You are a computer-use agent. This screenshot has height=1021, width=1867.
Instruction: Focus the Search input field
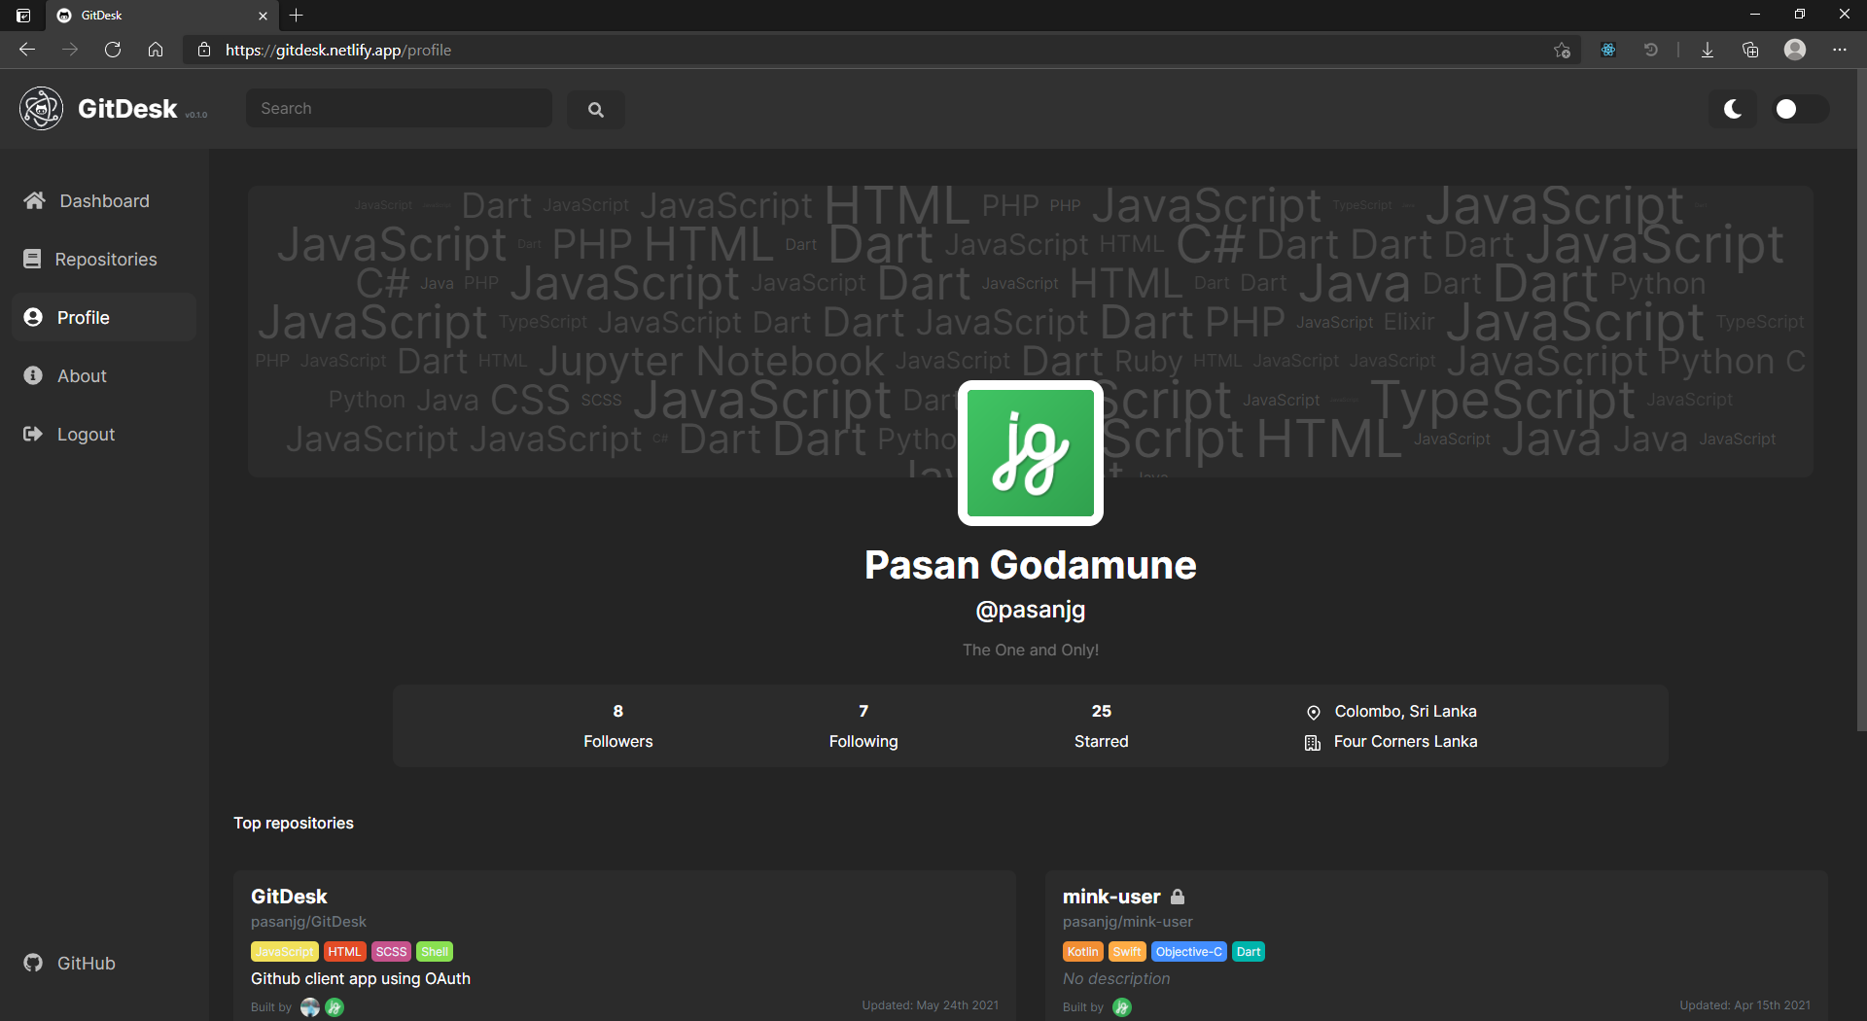point(399,109)
